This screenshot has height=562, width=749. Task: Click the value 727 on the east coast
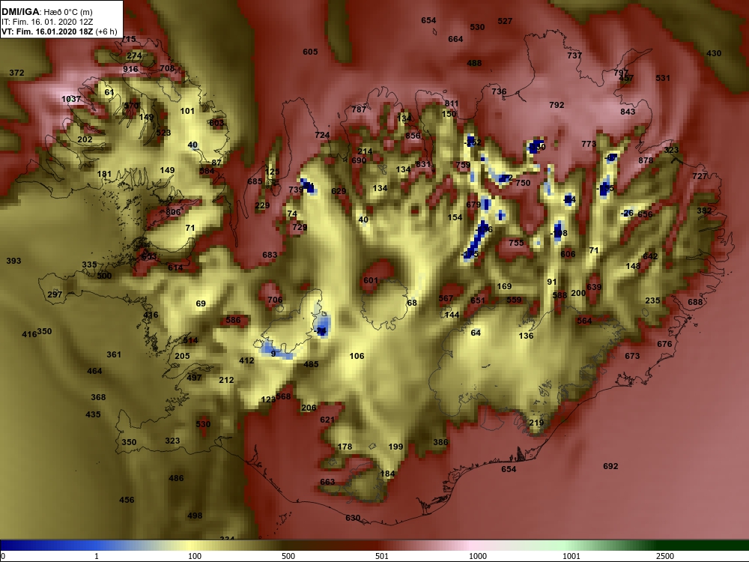point(700,176)
